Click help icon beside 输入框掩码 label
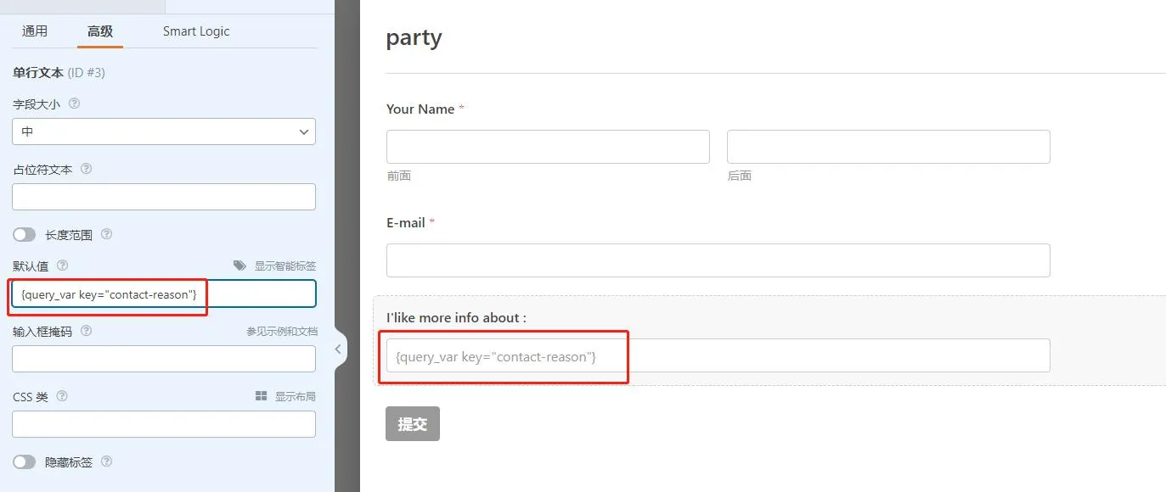The image size is (1166, 492). 86,331
